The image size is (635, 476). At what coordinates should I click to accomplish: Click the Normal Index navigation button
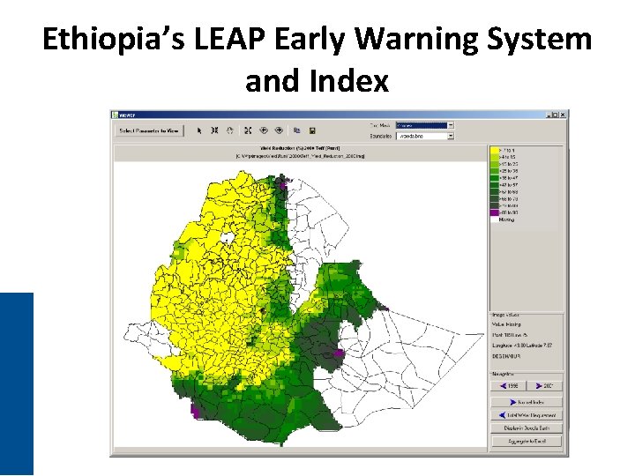[x=527, y=402]
